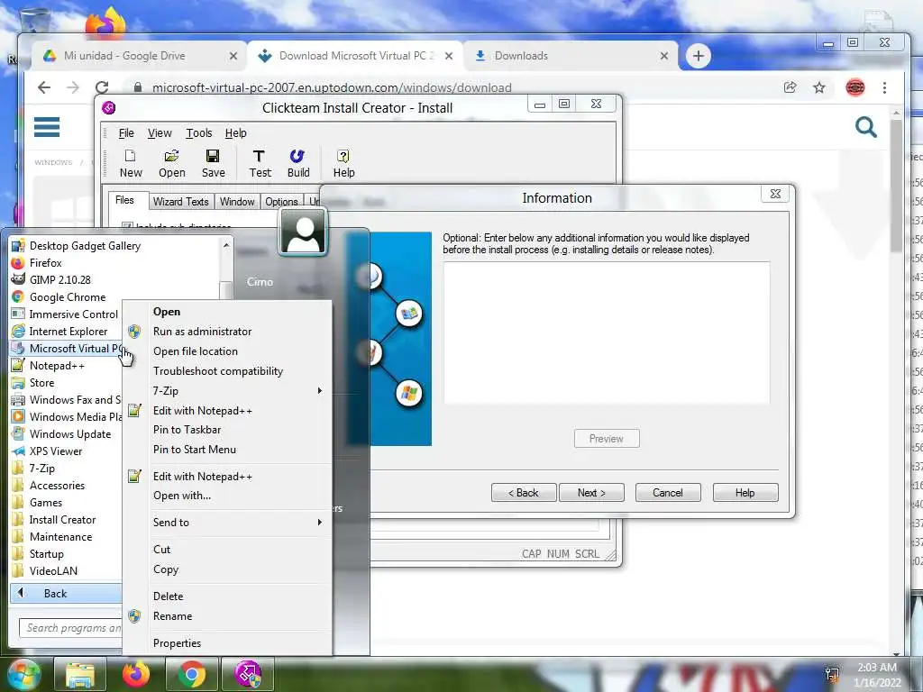
Task: Expand the 7-Zip folder in programs list
Action: tap(41, 469)
